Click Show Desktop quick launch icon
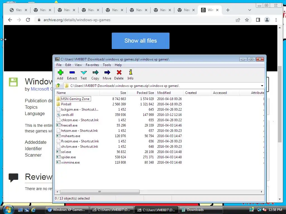The width and height of the screenshot is (286, 214). click(x=20, y=210)
